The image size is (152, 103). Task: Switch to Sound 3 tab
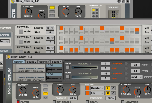(44, 62)
